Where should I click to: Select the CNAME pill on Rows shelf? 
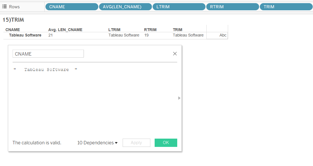(72, 7)
